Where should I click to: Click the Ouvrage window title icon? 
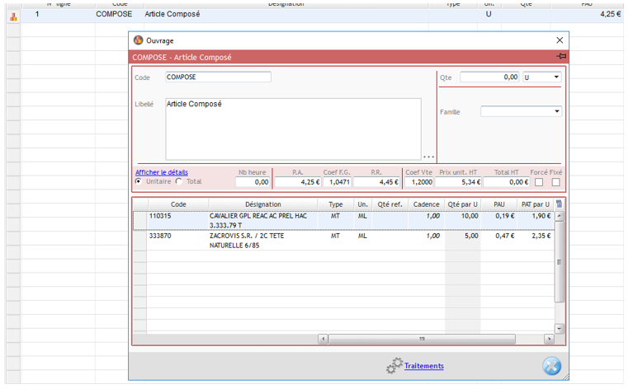tap(139, 40)
